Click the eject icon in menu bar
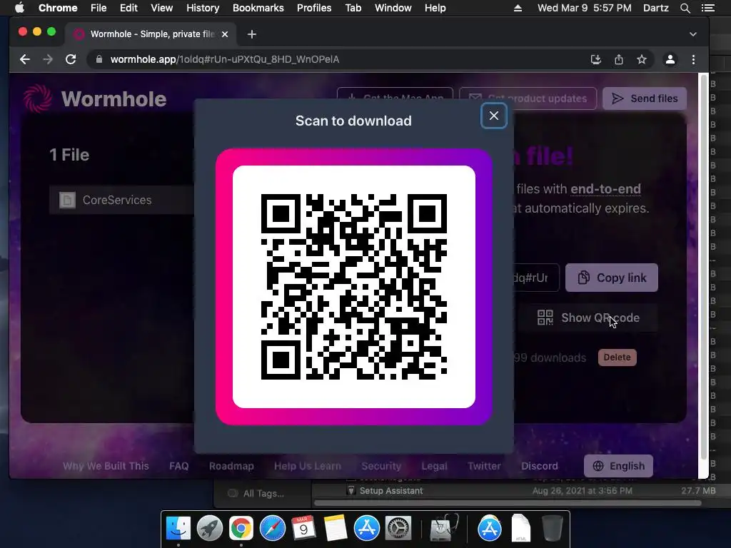 pos(518,8)
